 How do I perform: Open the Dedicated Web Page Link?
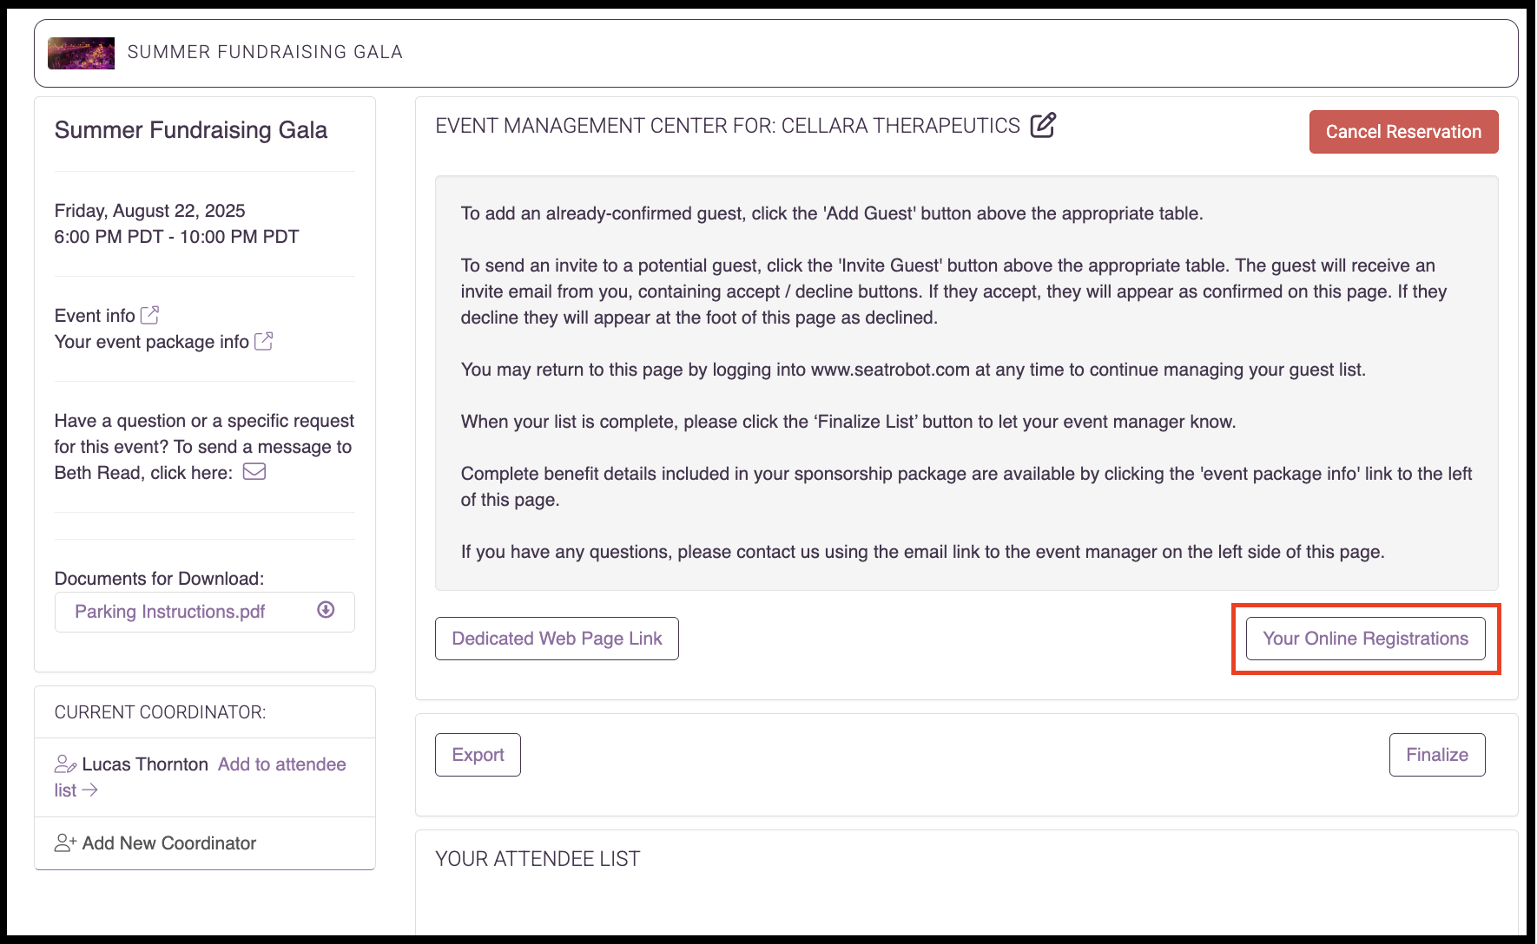click(557, 639)
